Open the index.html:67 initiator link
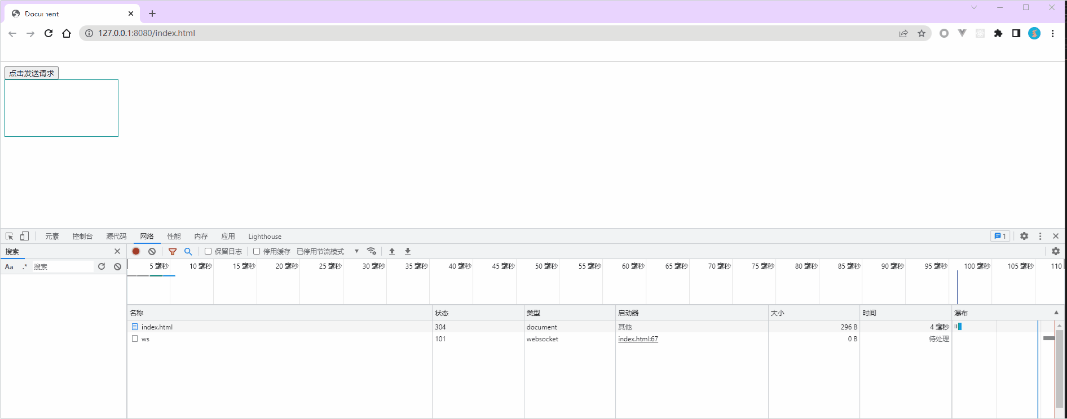1067x419 pixels. pyautogui.click(x=638, y=339)
